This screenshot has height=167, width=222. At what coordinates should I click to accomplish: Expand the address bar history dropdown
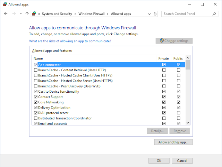point(149,14)
